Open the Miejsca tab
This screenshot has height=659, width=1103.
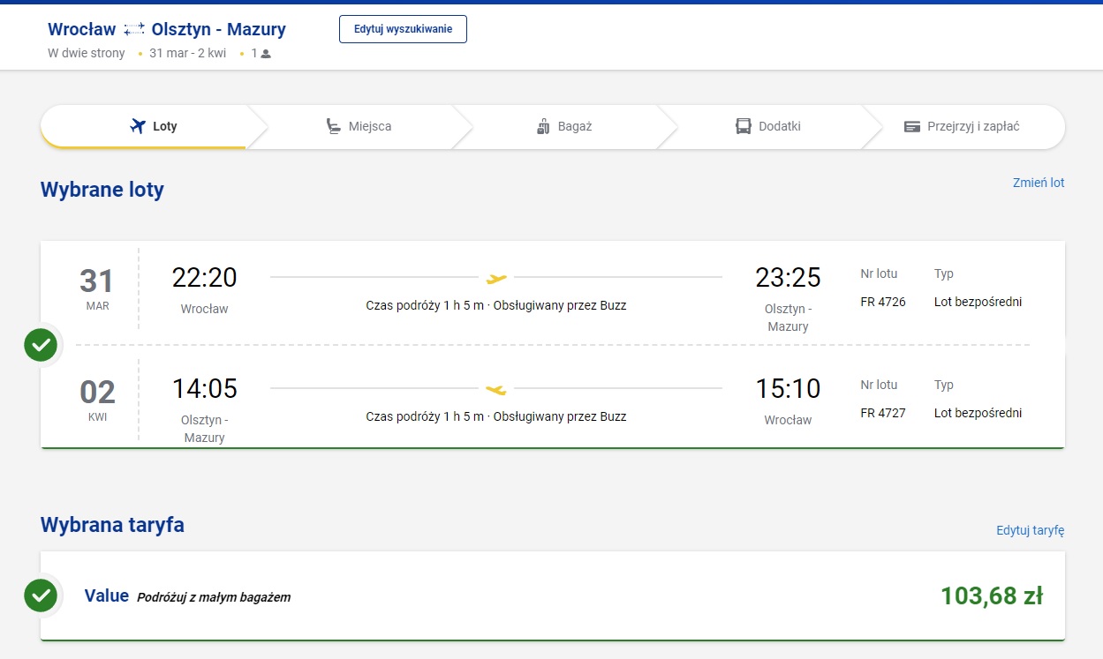[x=359, y=126]
